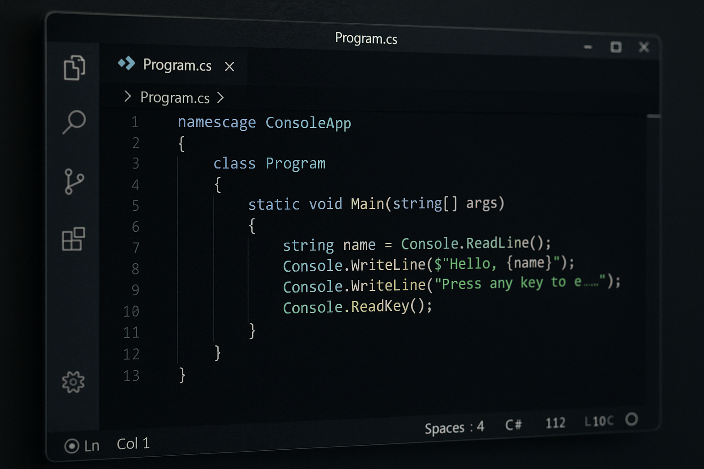Click the args parameter on line 5
This screenshot has width=704, height=469.
point(481,202)
